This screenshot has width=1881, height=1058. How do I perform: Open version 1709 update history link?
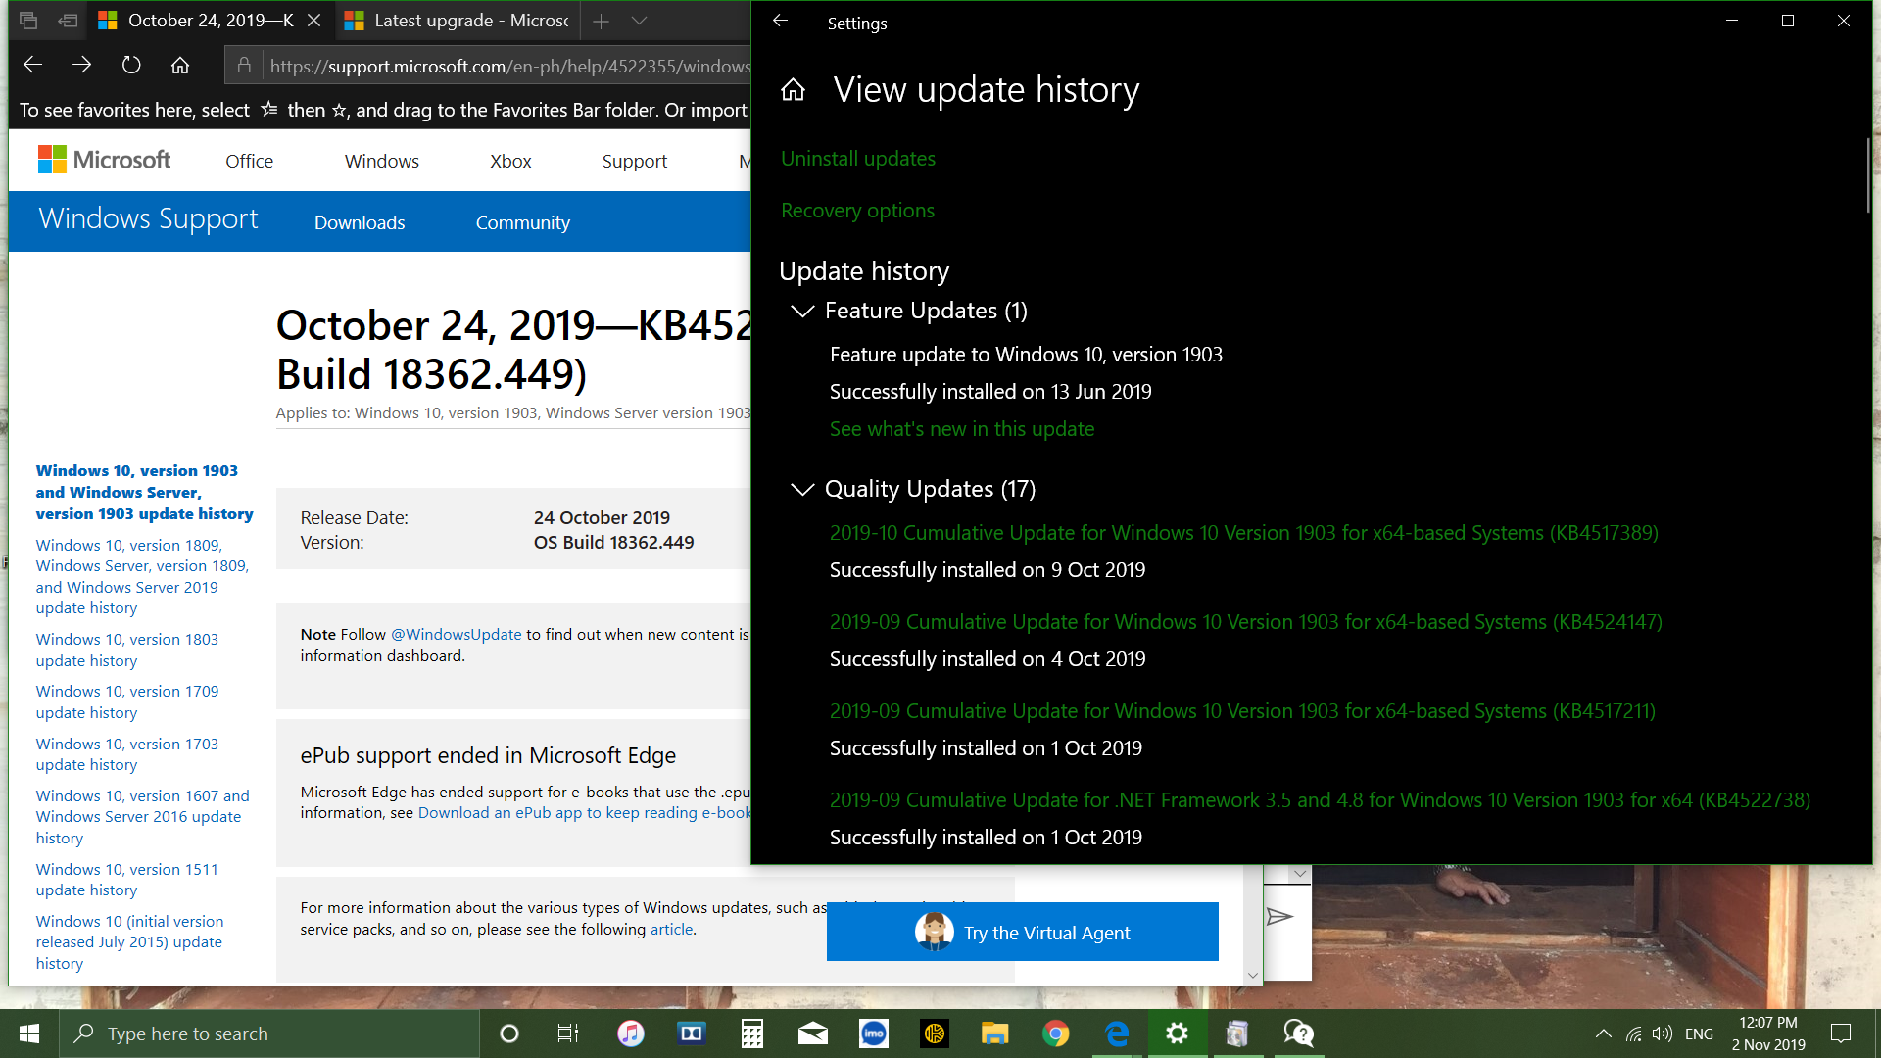tap(127, 701)
